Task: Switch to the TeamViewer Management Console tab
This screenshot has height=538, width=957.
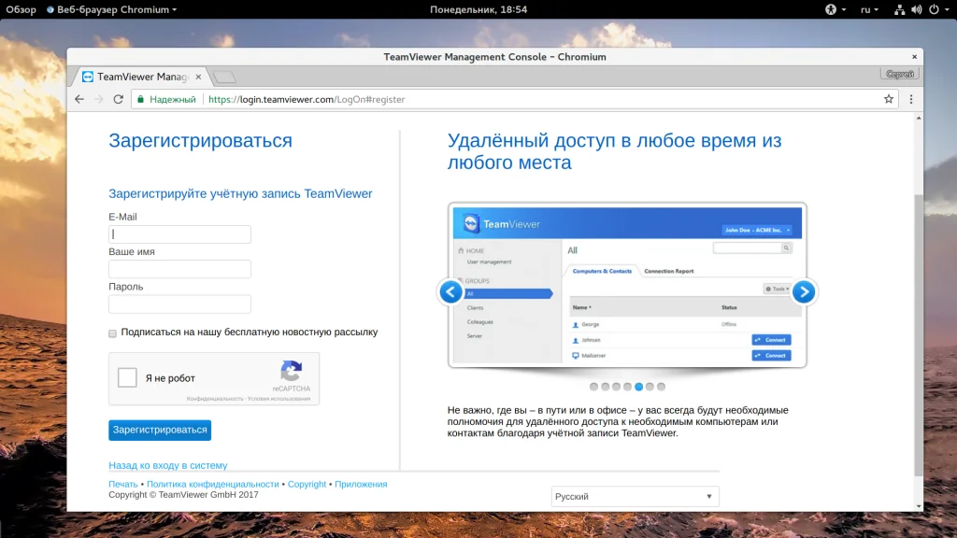Action: (x=140, y=77)
